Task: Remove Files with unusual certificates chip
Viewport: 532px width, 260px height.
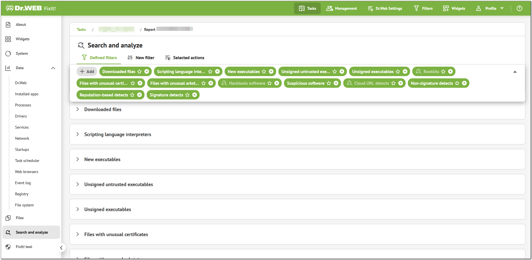Action: (x=140, y=83)
